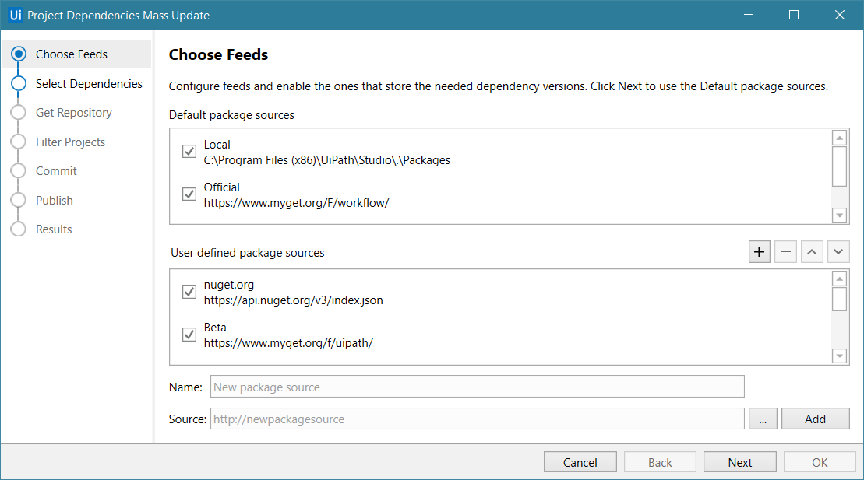Click the UiPath logo in title bar

(16, 15)
